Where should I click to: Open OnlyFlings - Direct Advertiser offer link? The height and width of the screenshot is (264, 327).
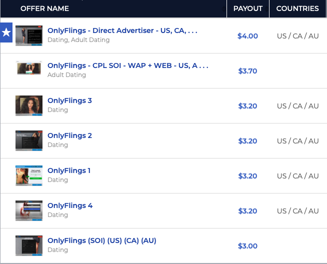point(122,30)
